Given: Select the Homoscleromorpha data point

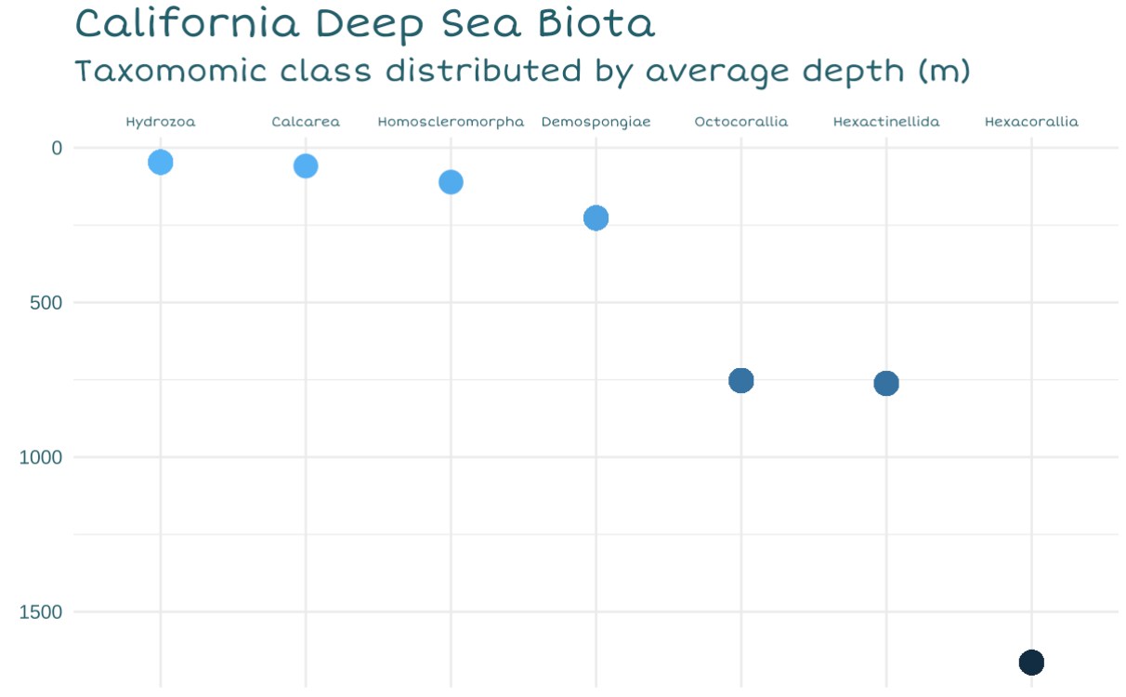Looking at the screenshot, I should tap(451, 182).
